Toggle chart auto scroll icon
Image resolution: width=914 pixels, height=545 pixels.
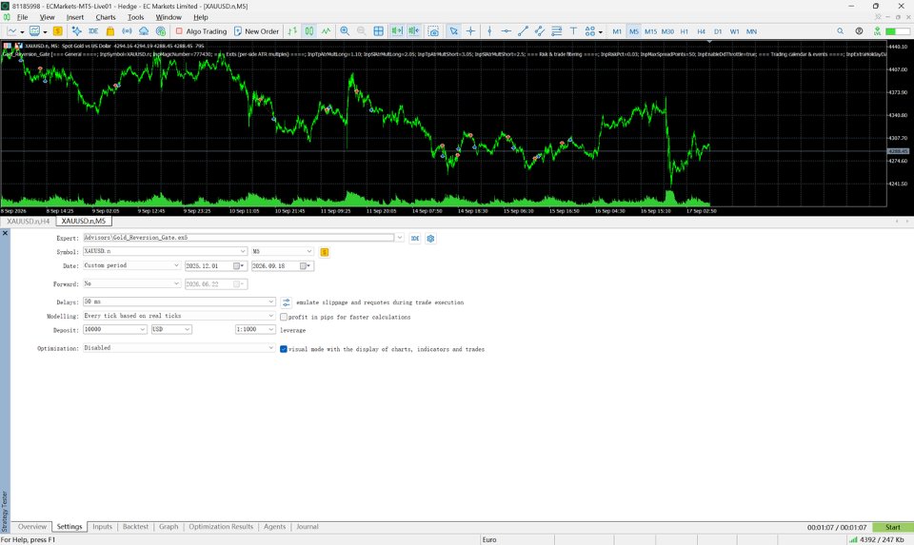pos(397,31)
